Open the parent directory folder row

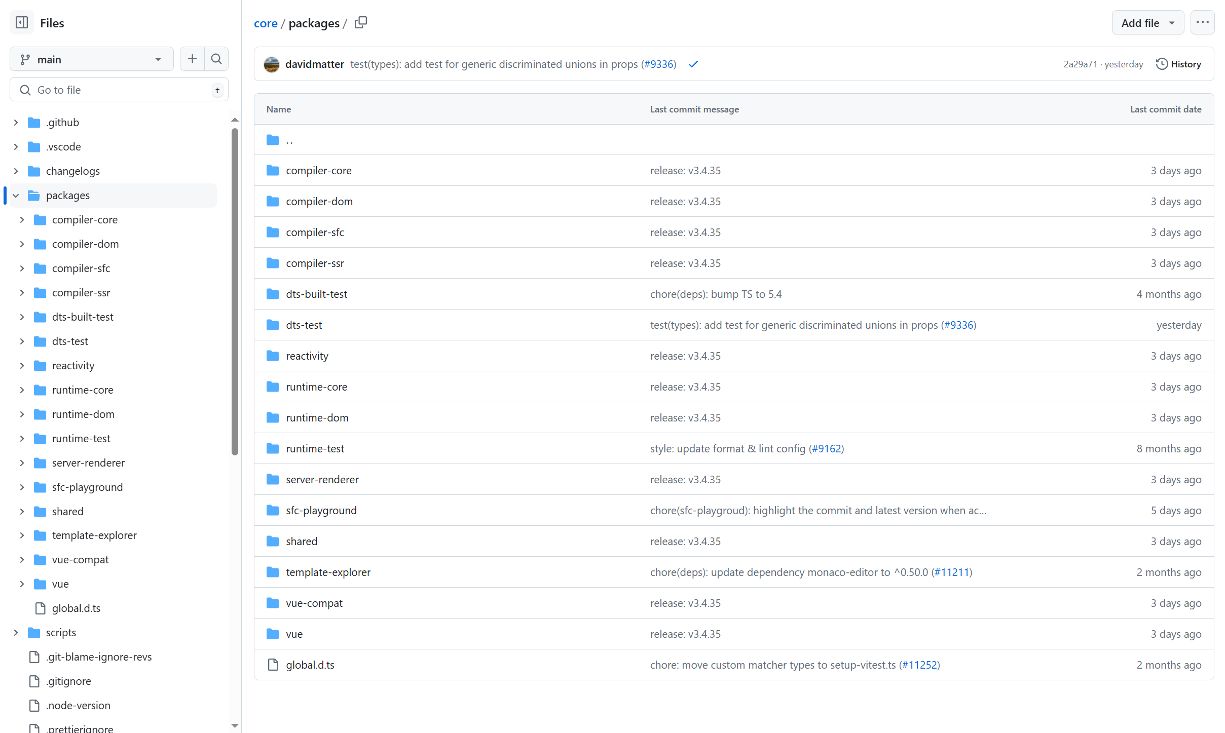pyautogui.click(x=289, y=140)
